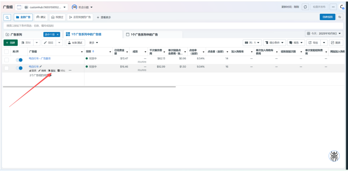
Task: Open the 电自行车 - 广告副本 link
Action: click(x=40, y=58)
